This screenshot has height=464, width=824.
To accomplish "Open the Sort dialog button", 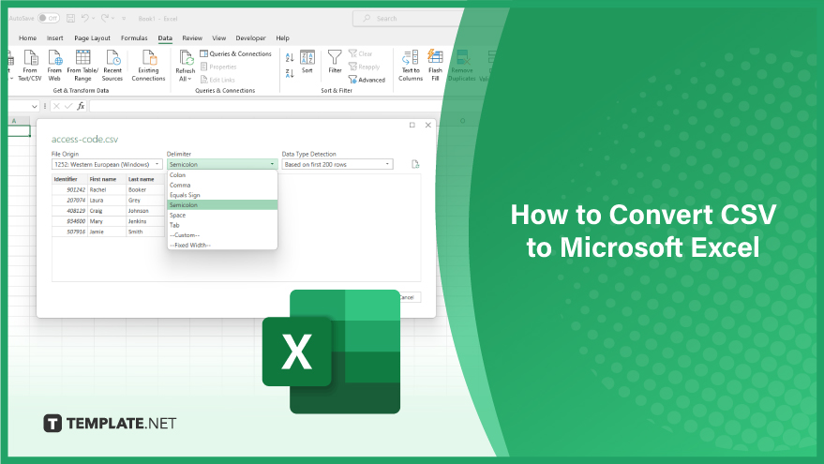I will [307, 62].
